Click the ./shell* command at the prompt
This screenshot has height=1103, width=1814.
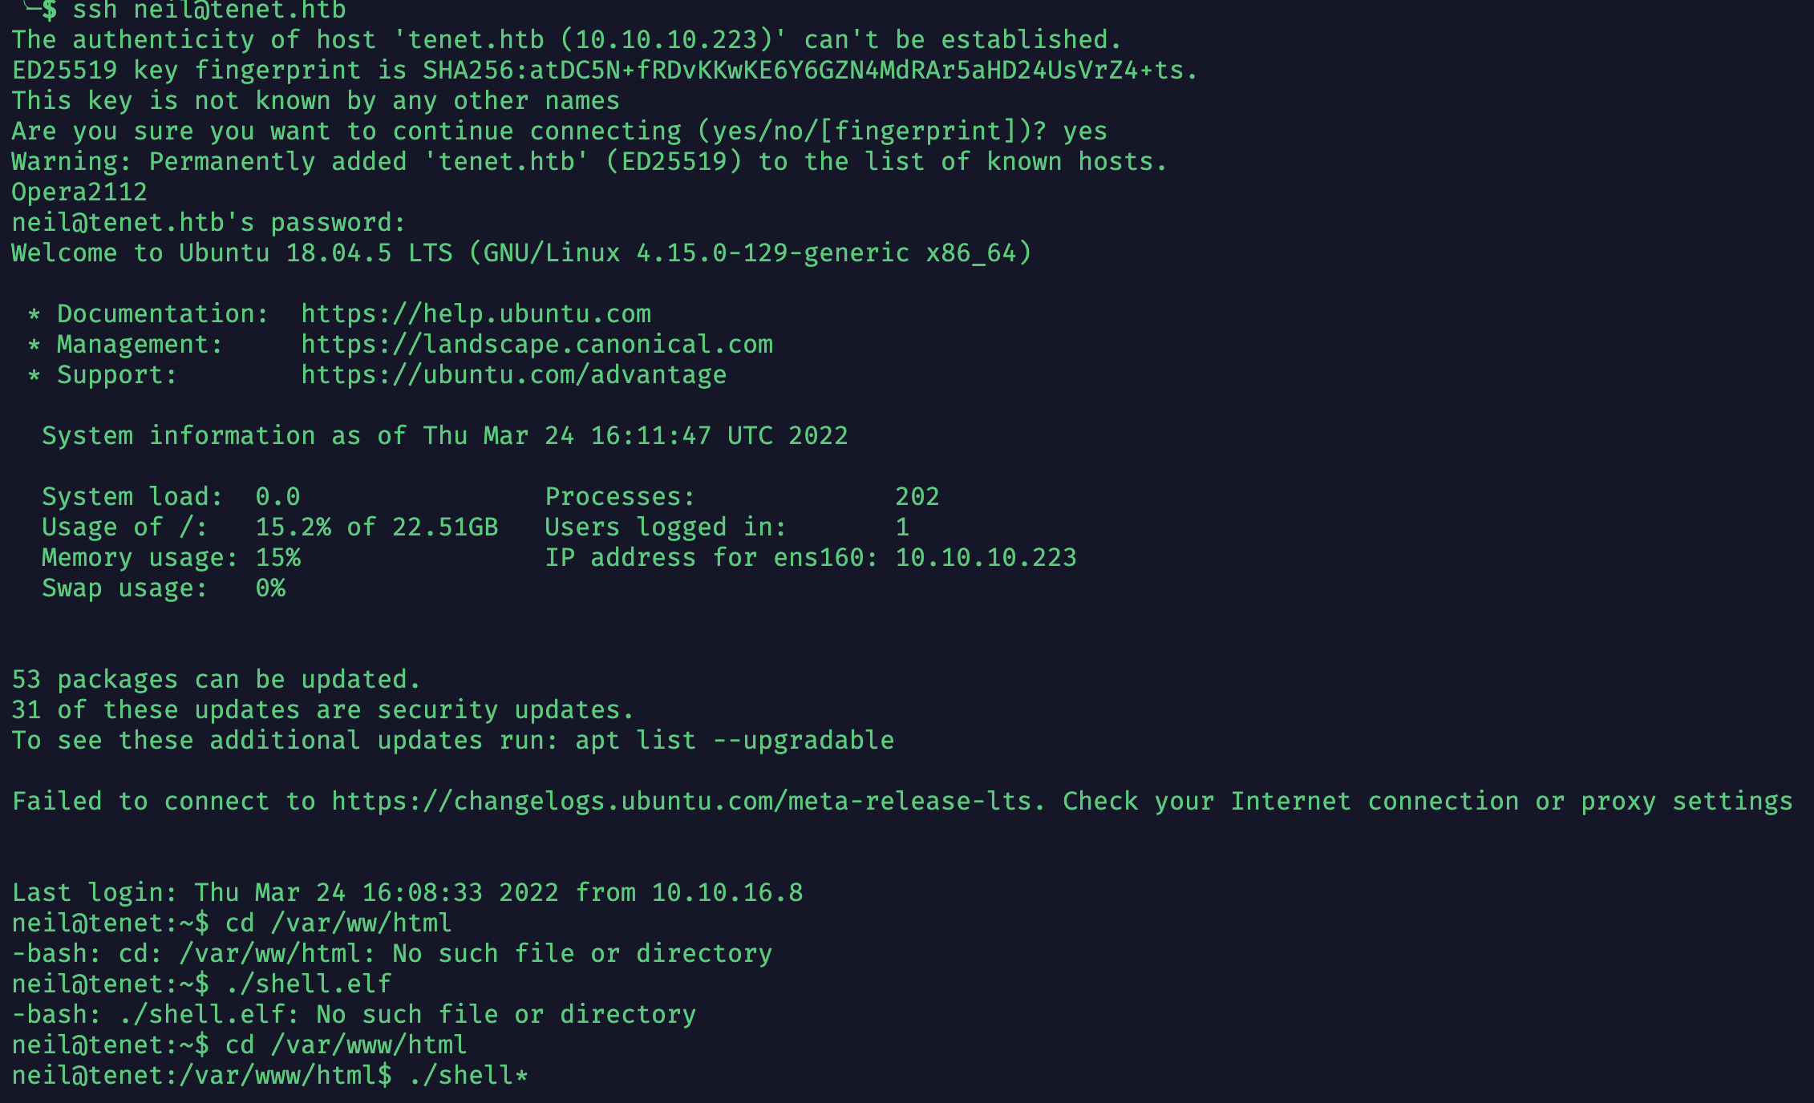[468, 1076]
